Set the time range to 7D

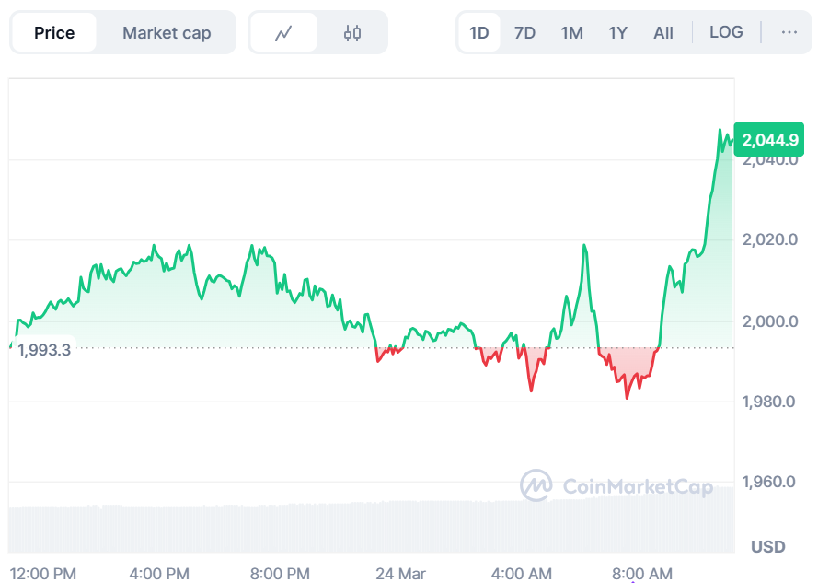524,33
